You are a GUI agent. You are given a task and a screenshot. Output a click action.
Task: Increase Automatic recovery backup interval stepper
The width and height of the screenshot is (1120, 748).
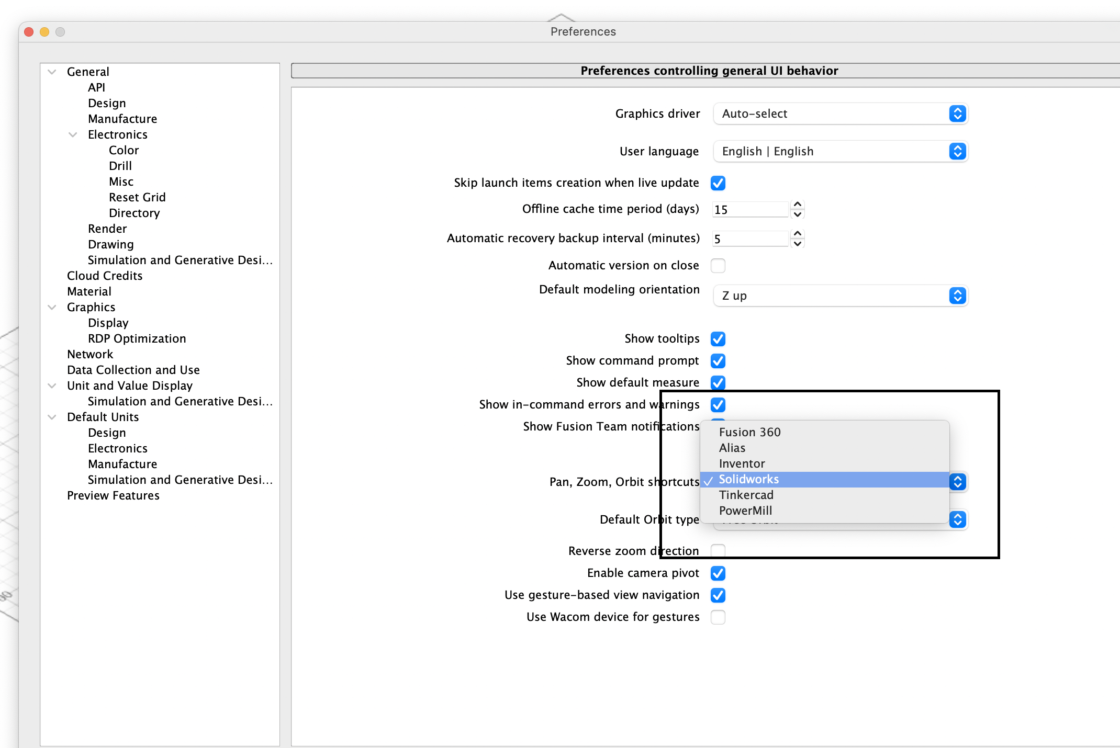coord(798,234)
